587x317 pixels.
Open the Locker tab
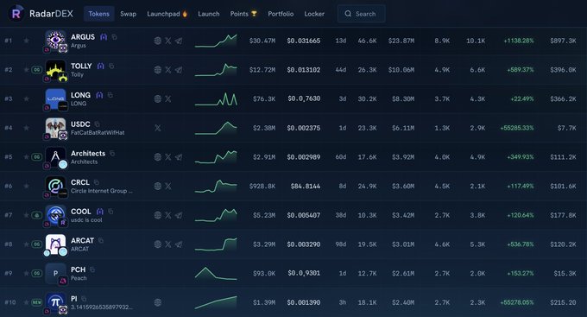point(314,14)
